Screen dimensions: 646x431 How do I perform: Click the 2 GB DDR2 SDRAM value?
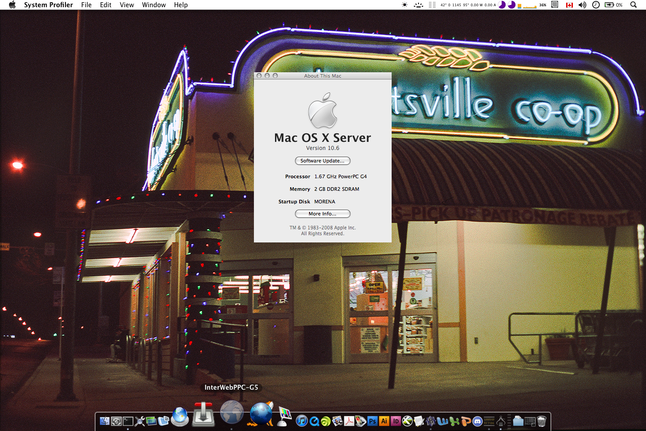tap(336, 189)
